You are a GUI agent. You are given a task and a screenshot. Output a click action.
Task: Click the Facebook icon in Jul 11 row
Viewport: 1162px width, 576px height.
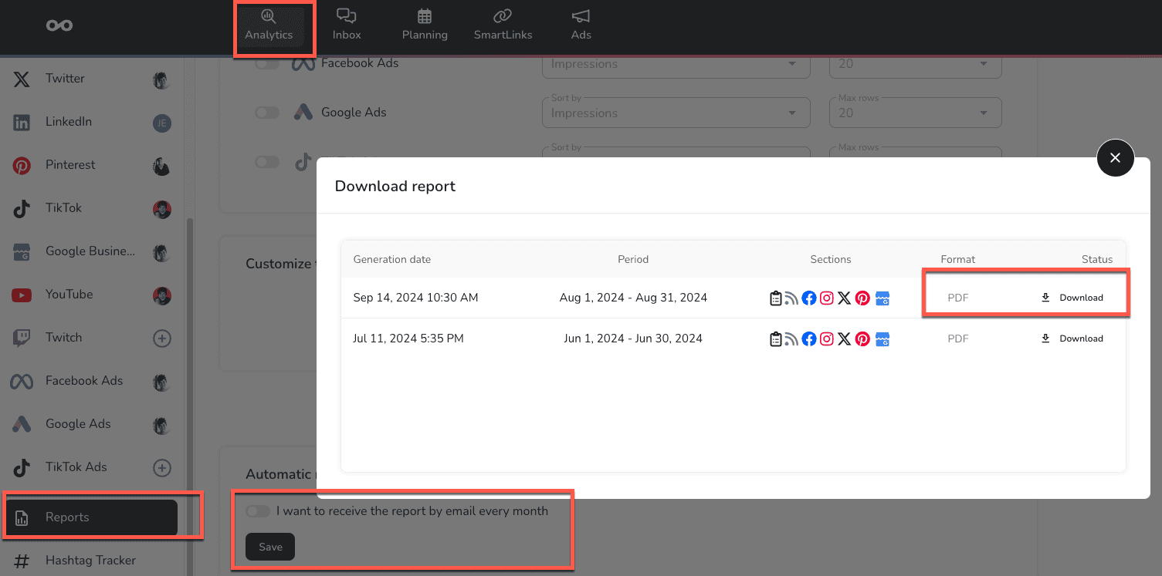[x=809, y=339]
